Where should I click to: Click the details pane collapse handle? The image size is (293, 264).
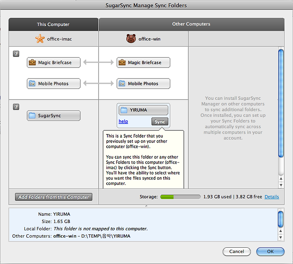pos(146,206)
